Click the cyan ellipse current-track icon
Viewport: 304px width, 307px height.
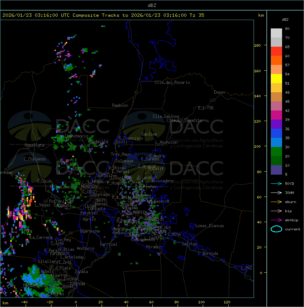(x=276, y=229)
